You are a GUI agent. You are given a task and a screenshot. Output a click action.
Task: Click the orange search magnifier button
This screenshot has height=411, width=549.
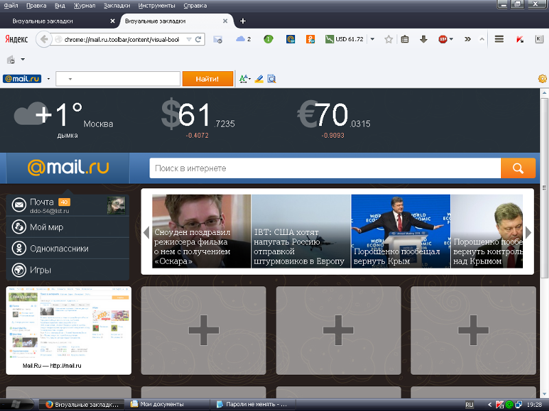(x=518, y=168)
